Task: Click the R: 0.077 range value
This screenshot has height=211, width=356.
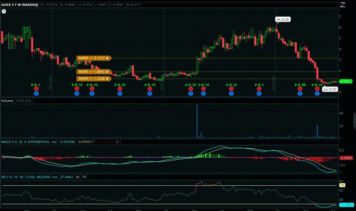Action: pos(133,5)
